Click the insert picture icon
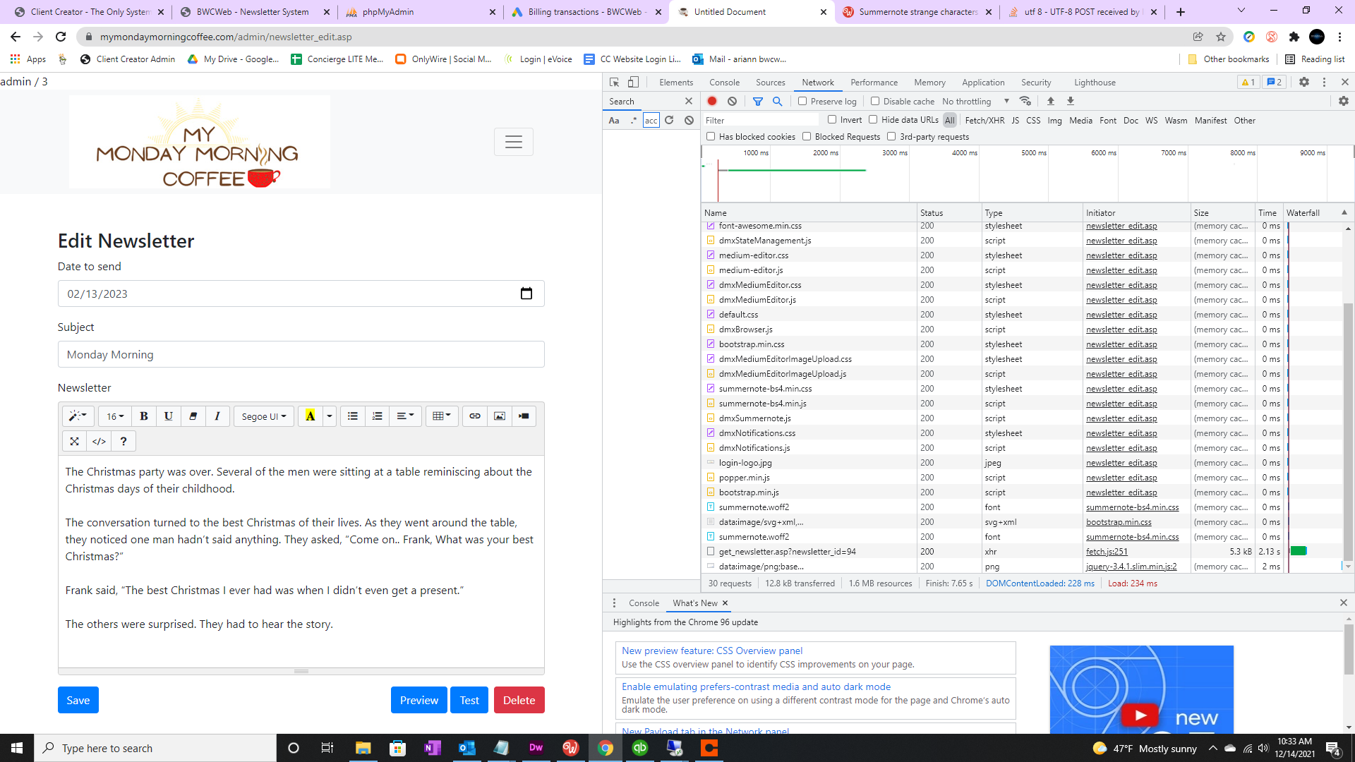This screenshot has width=1355, height=762. [x=500, y=416]
